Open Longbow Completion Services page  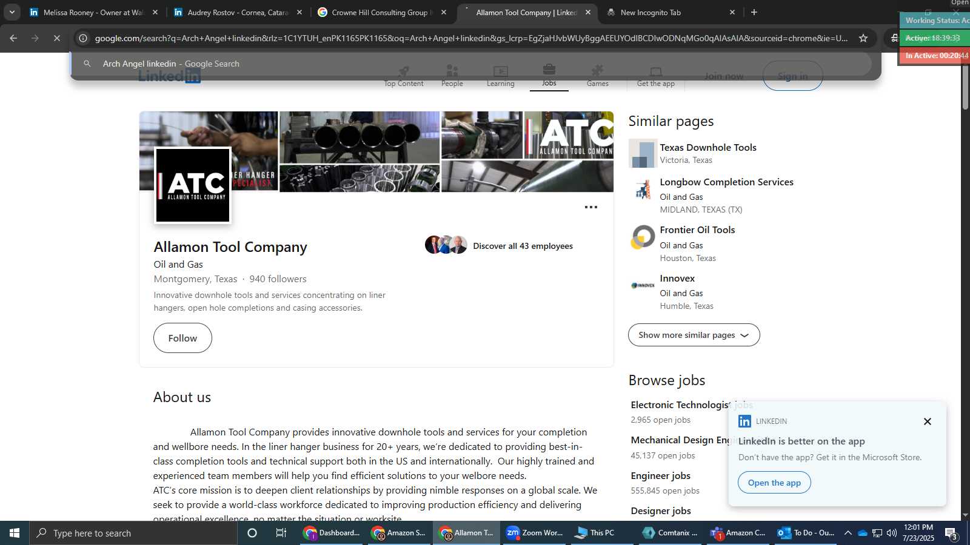click(x=726, y=182)
